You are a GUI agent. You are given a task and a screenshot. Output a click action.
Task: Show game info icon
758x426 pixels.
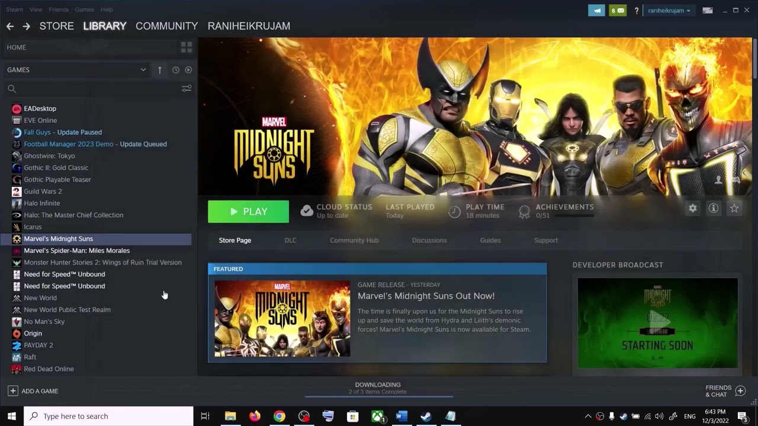tap(714, 208)
